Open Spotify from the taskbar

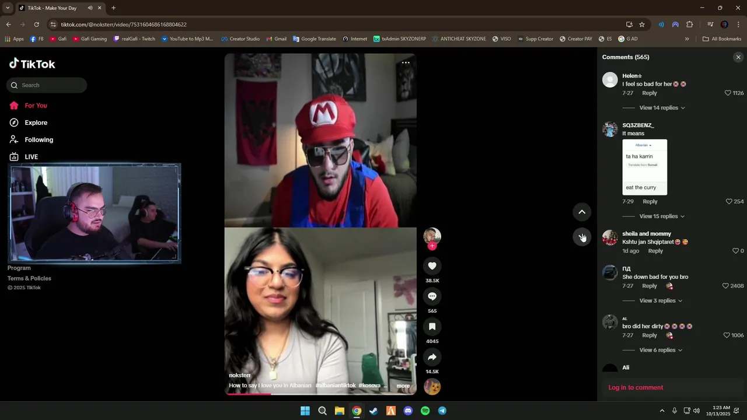point(425,411)
